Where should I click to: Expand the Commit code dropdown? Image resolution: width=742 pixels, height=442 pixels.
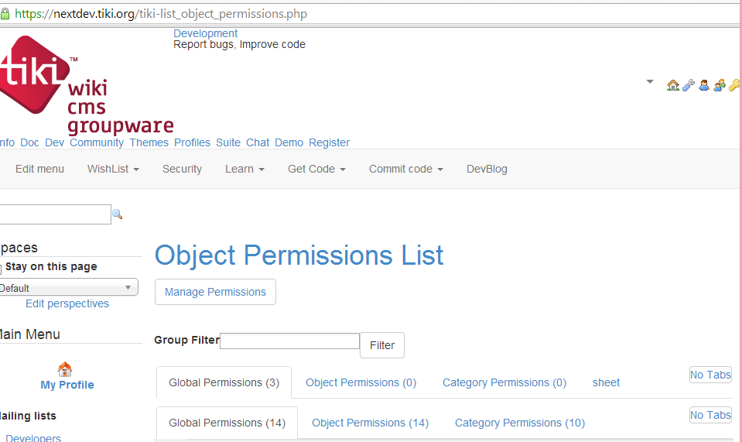click(405, 169)
